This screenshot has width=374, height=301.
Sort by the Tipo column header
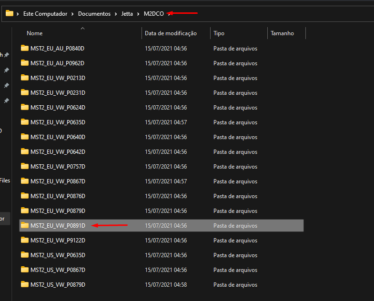coord(219,33)
